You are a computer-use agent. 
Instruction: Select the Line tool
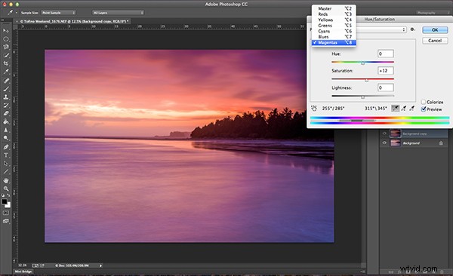point(6,171)
